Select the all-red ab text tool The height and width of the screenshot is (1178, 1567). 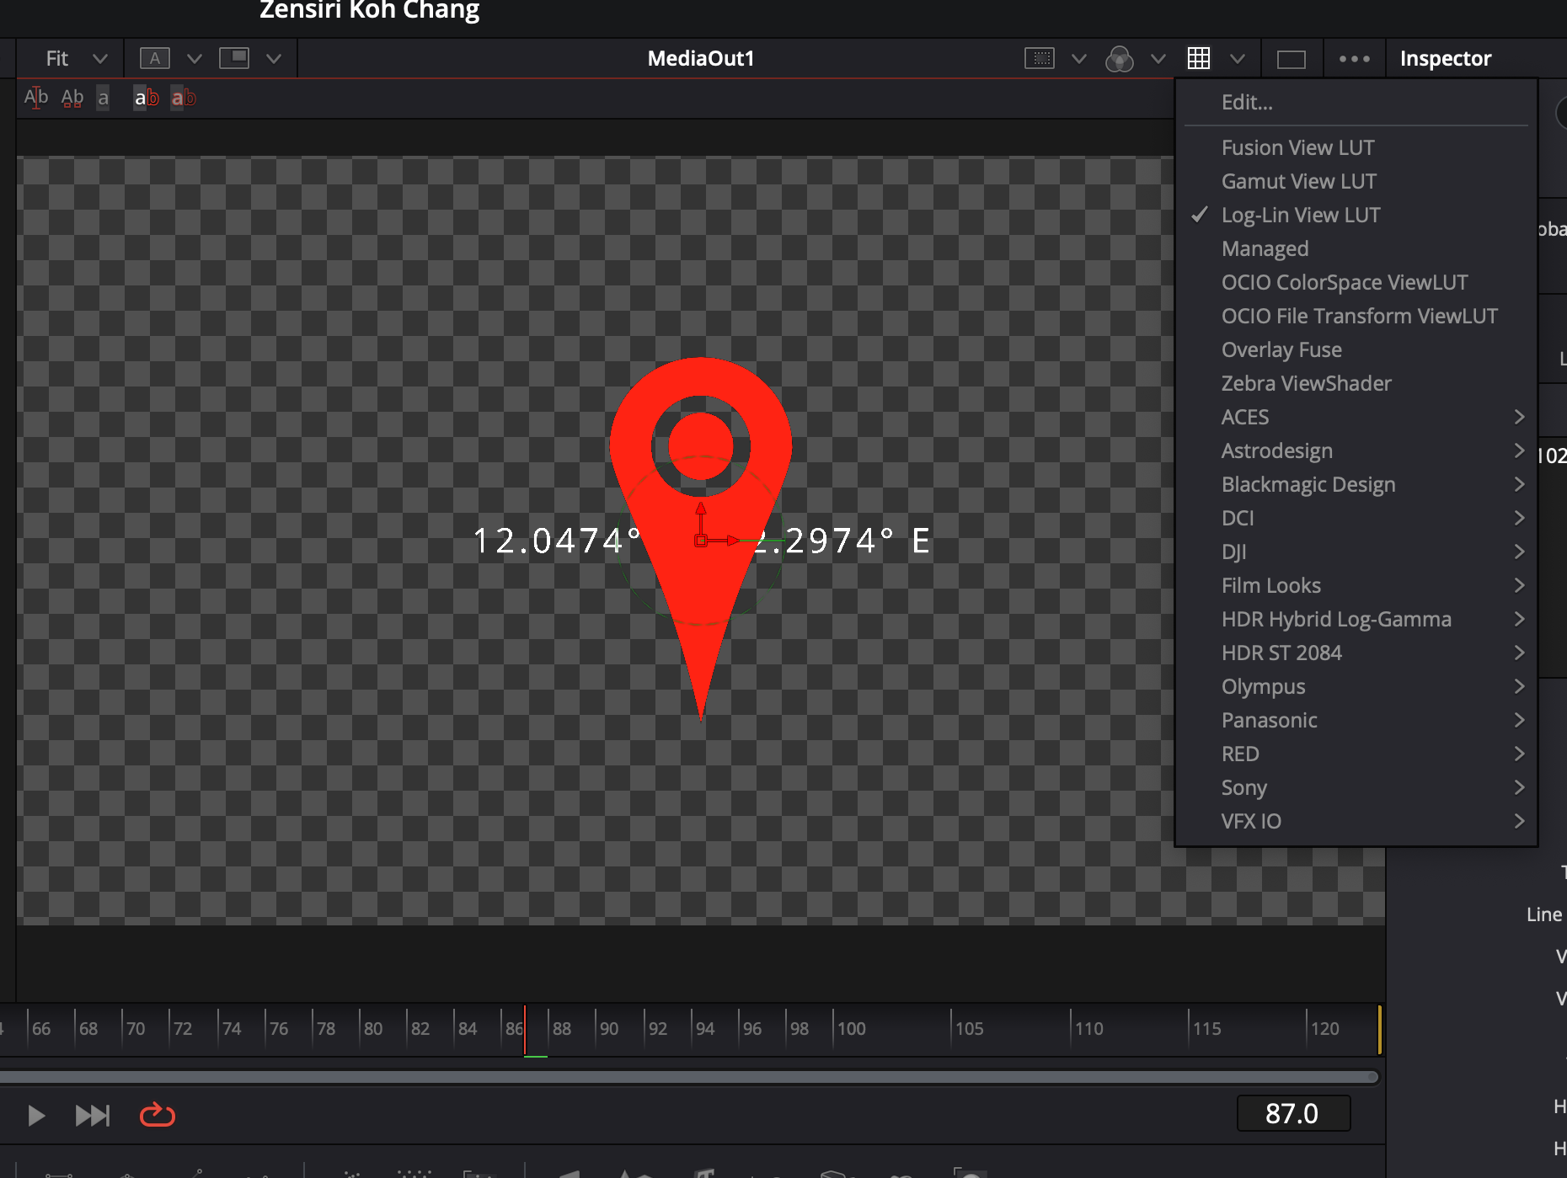[x=184, y=98]
